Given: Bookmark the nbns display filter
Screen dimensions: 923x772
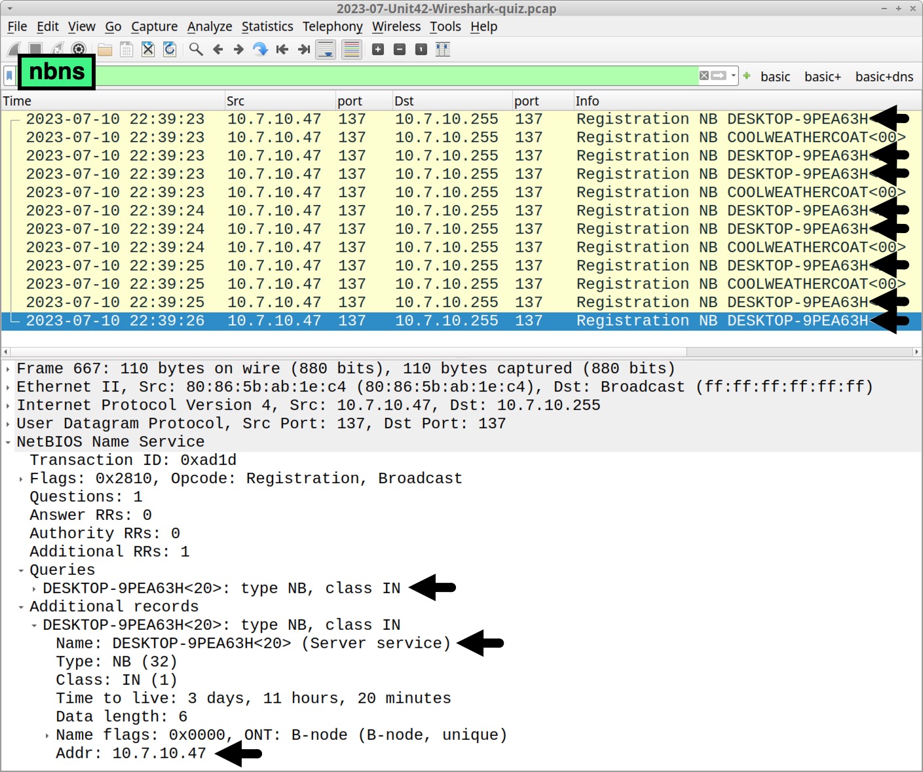Looking at the screenshot, I should tap(9, 75).
